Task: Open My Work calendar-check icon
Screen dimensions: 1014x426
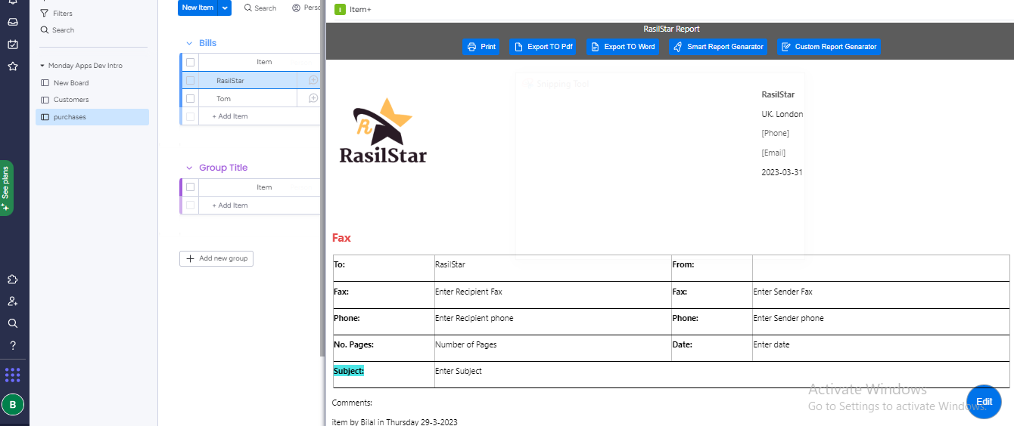Action: (x=13, y=44)
